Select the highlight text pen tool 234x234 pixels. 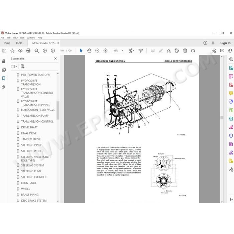pos(160,51)
